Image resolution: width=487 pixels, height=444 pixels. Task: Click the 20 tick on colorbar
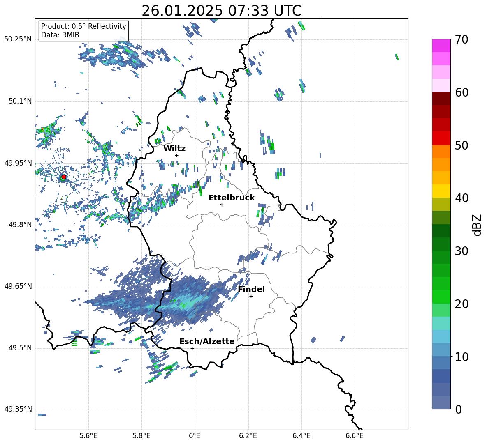pyautogui.click(x=461, y=304)
